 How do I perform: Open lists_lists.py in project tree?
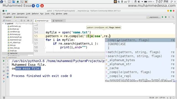pyautogui.click(x=15, y=48)
